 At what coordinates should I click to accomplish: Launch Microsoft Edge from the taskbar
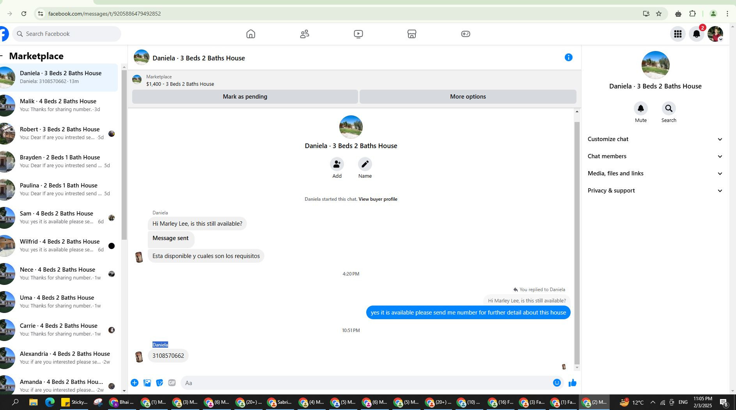pyautogui.click(x=50, y=402)
